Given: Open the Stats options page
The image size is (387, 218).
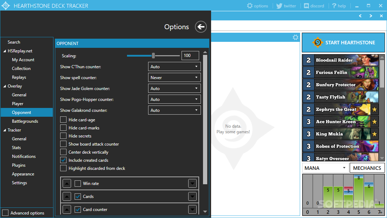Looking at the screenshot, I should click(x=16, y=148).
